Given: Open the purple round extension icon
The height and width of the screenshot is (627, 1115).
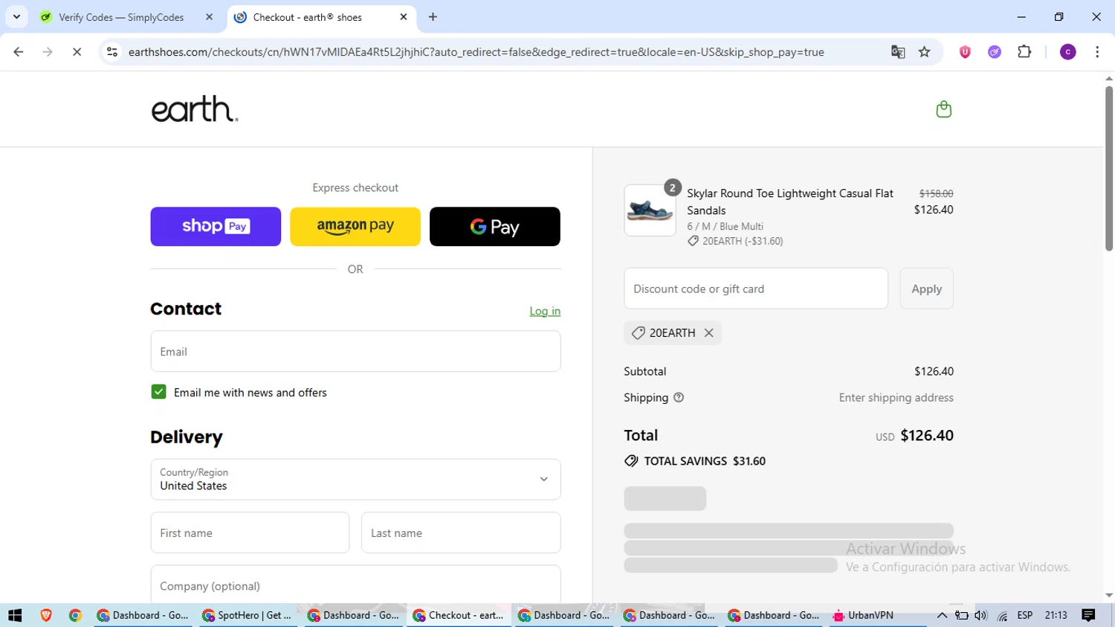Looking at the screenshot, I should click(x=995, y=52).
